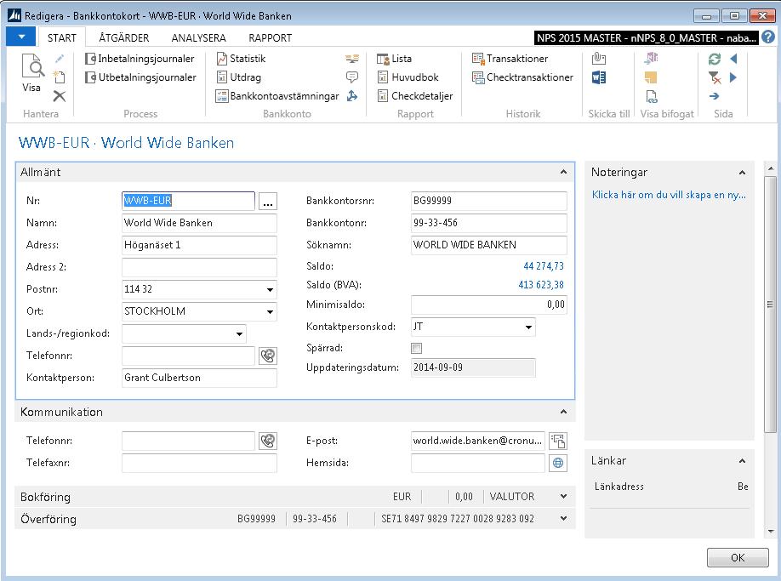Click the Adress 2 input field
Image resolution: width=781 pixels, height=581 pixels.
[x=199, y=267]
